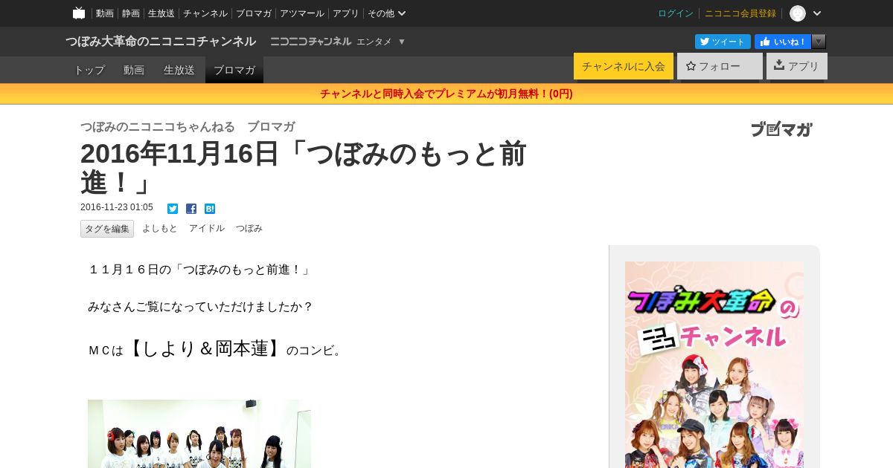Viewport: 893px width, 468px height.
Task: Open the つぼみ tag
Action: tap(249, 229)
